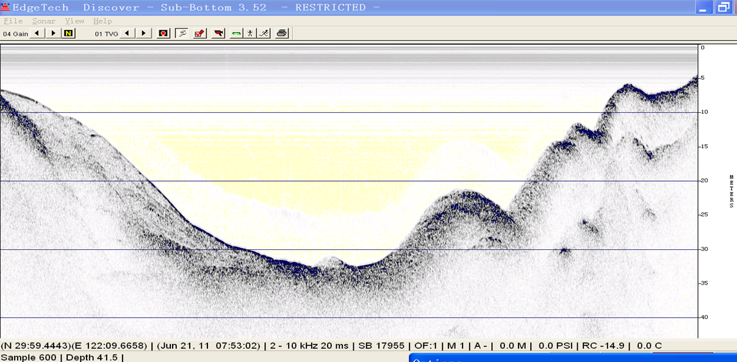The height and width of the screenshot is (362, 737).
Task: Click the "0.0 C" temperature readout
Action: tap(649, 346)
